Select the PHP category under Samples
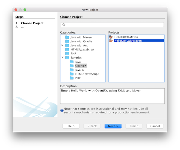Image resolution: width=180 pixels, height=150 pixels. point(78,78)
